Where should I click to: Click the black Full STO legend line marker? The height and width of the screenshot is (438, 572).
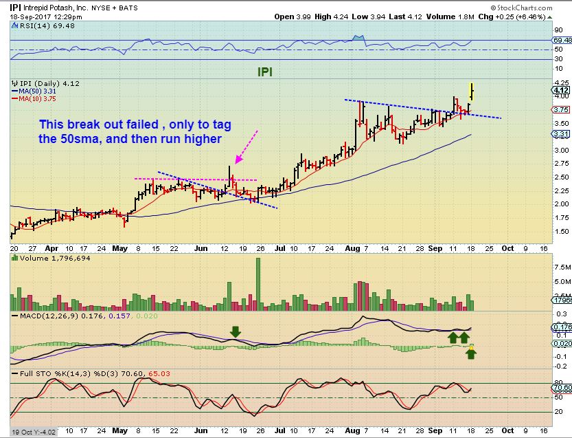(x=15, y=373)
